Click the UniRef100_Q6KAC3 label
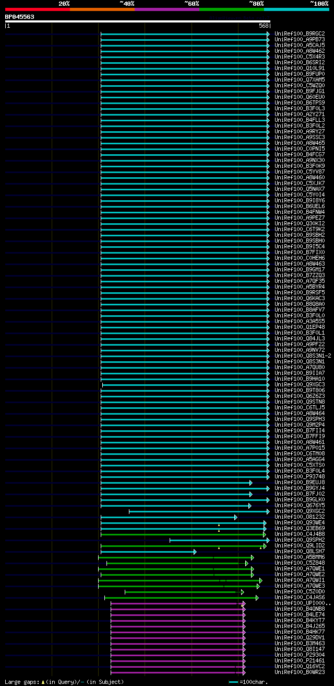 tap(300, 298)
